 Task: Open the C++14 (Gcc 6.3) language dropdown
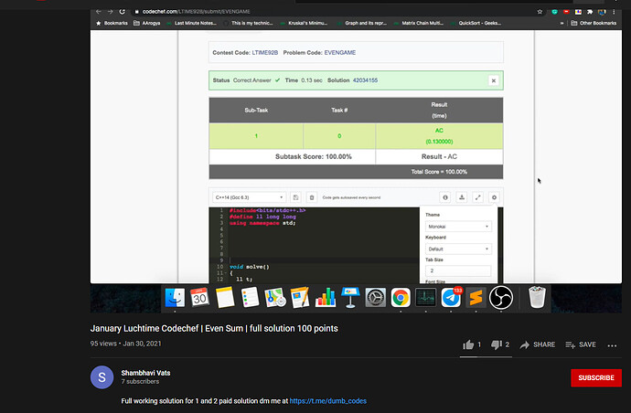point(249,197)
